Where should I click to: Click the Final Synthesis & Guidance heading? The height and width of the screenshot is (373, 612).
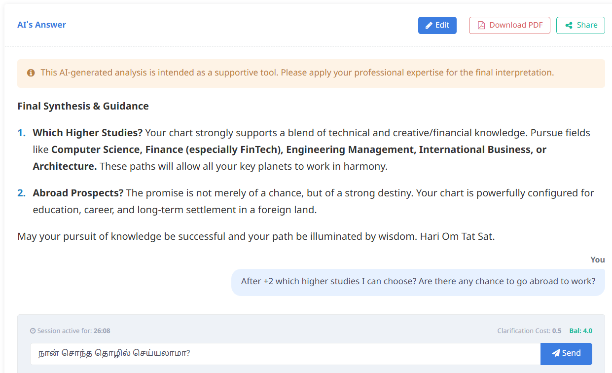[x=83, y=106]
